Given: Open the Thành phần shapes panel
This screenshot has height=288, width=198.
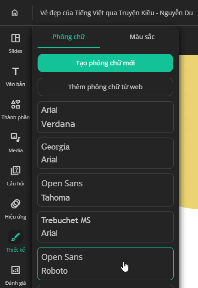Looking at the screenshot, I should pyautogui.click(x=16, y=104).
